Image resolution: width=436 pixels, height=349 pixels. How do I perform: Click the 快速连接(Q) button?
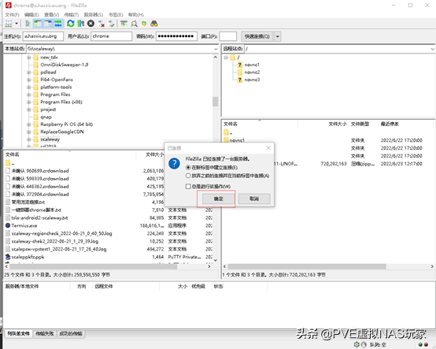coord(257,36)
